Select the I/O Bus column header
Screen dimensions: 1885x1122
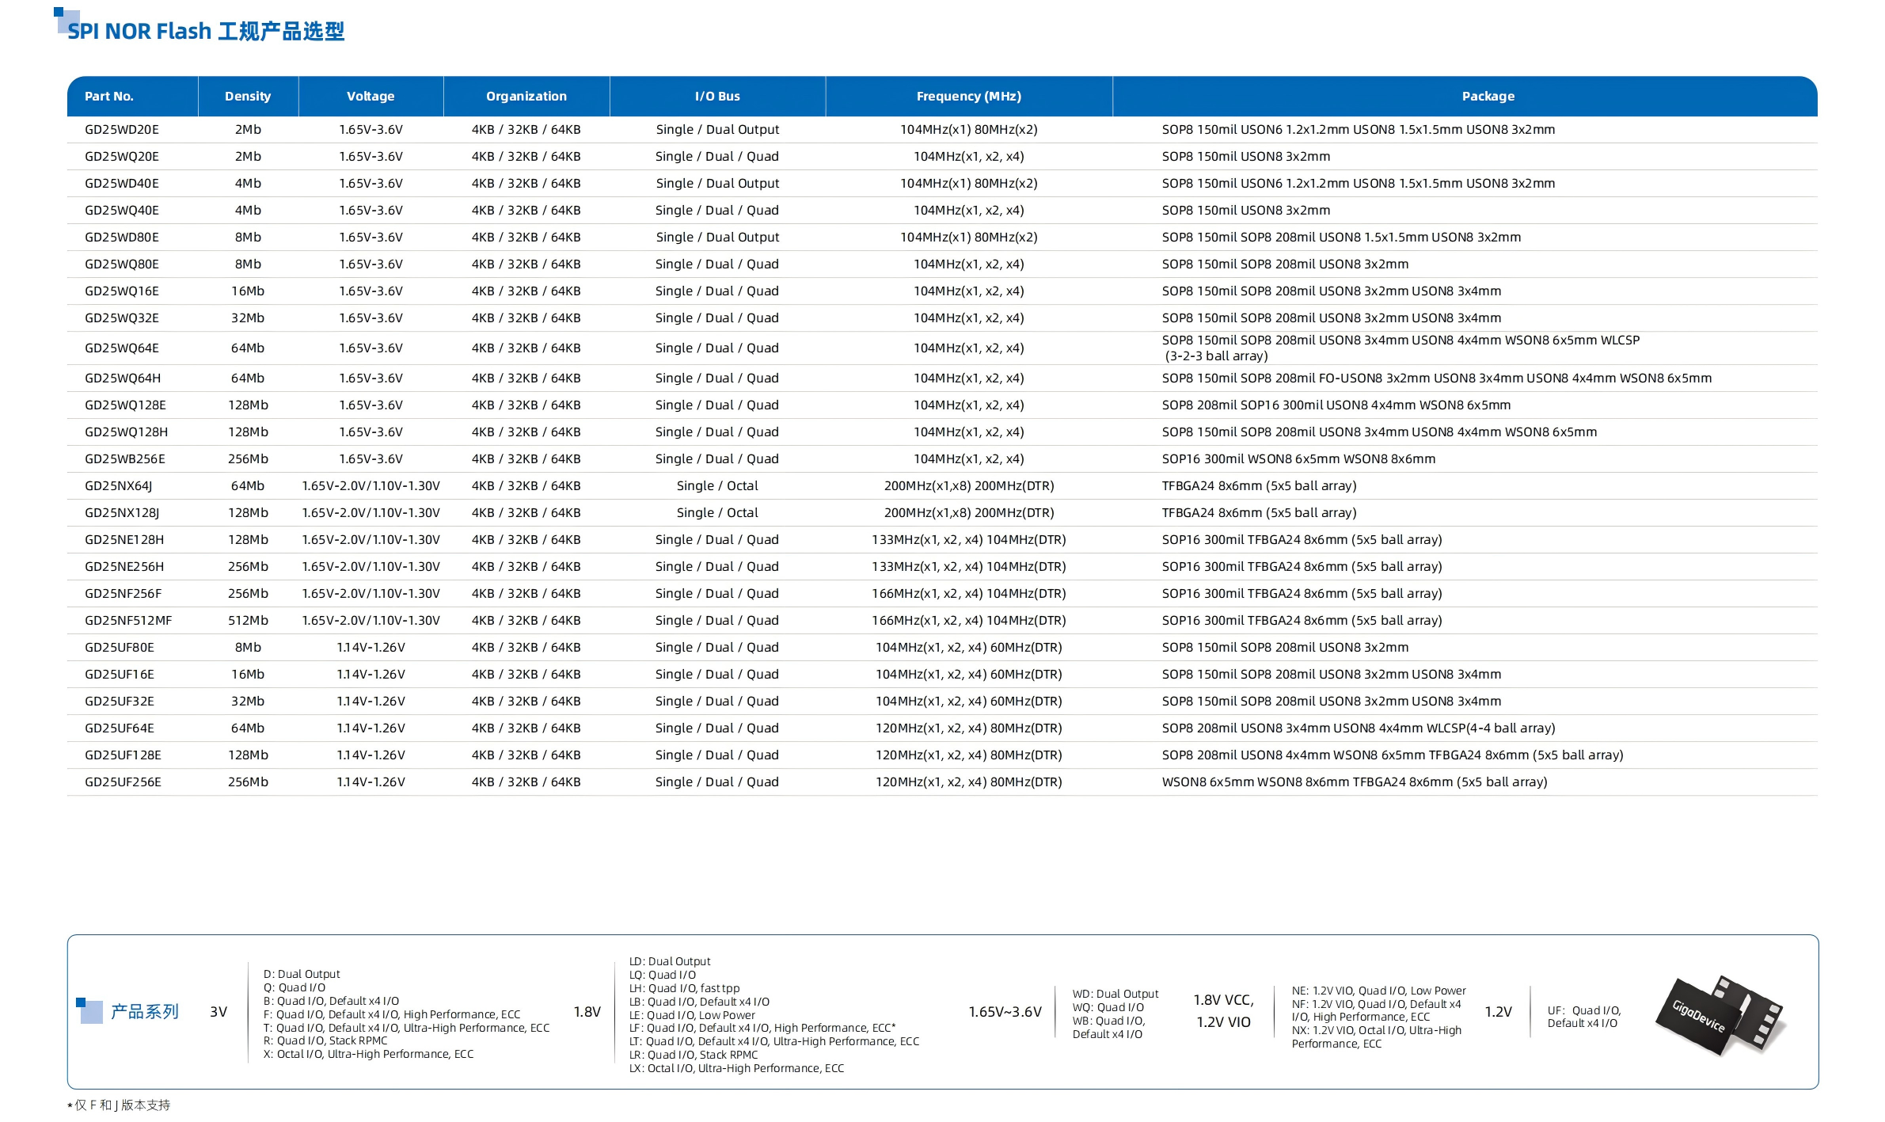click(x=717, y=97)
